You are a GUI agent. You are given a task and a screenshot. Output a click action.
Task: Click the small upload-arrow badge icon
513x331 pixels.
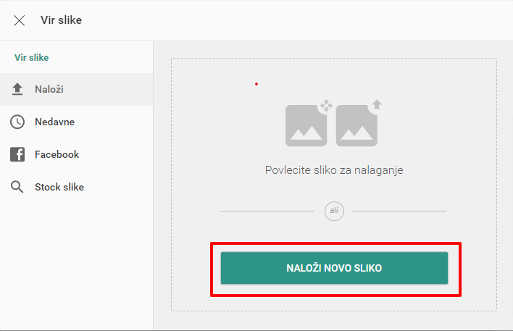377,104
